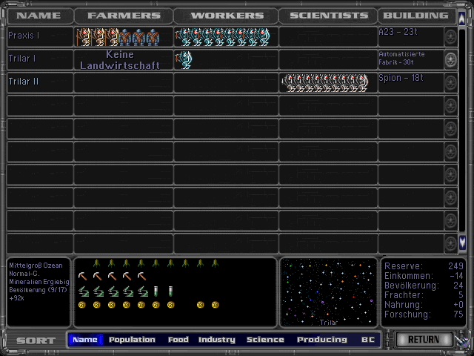Click the down arrow of colony list scrollbar
This screenshot has height=356, width=474.
point(462,242)
